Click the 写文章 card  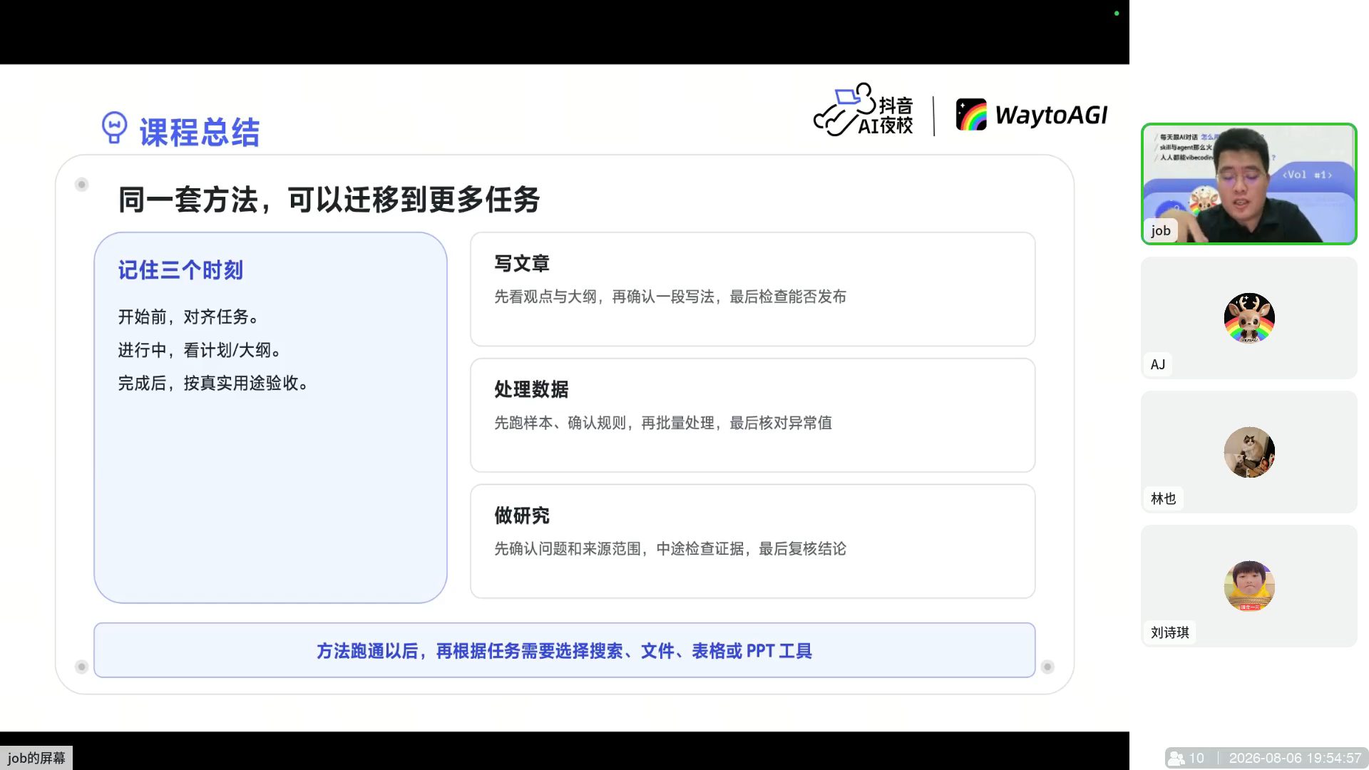pos(752,289)
